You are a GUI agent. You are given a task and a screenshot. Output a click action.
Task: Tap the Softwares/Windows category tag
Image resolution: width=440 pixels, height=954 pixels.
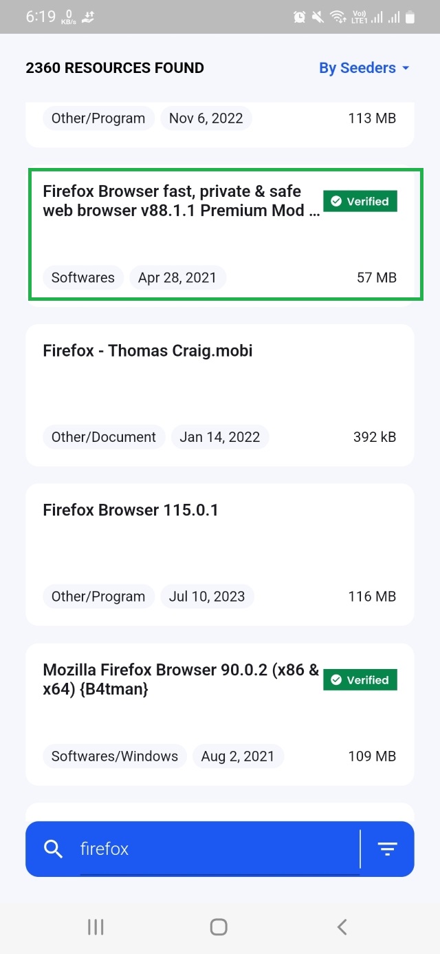[x=115, y=756]
